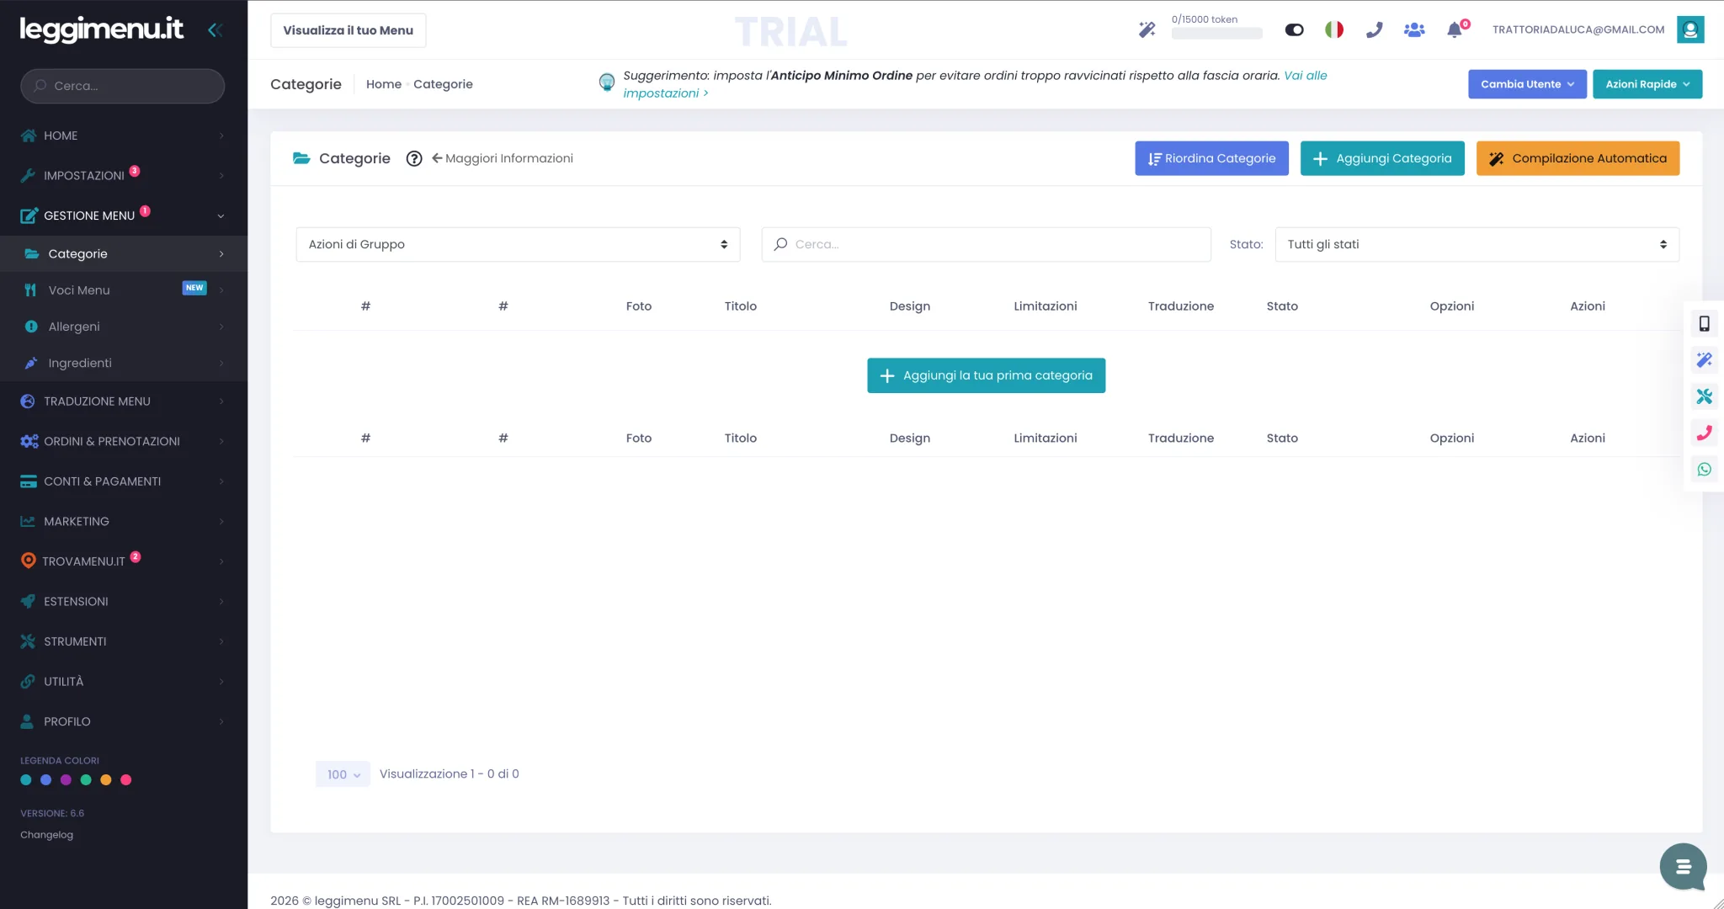Click the phone icon in top bar
This screenshot has height=909, width=1724.
coord(1375,30)
